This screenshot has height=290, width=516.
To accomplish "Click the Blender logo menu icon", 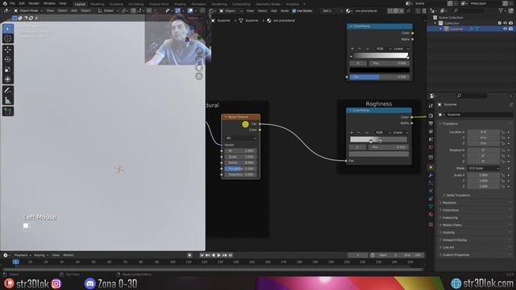I will (5, 3).
